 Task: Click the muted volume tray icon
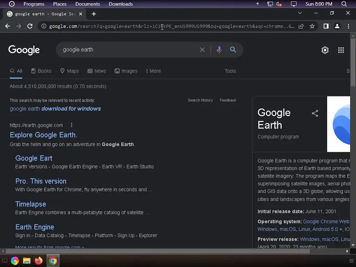pos(279,4)
